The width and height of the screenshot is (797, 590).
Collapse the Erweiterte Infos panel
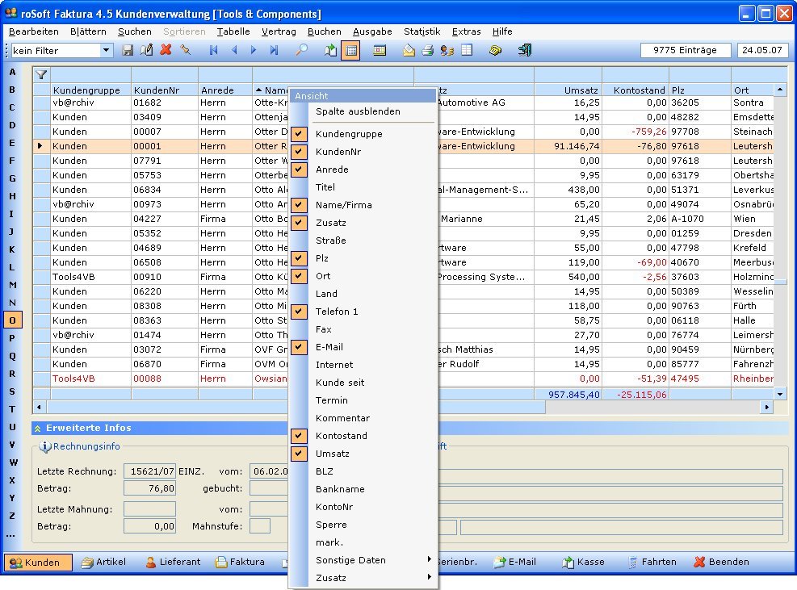[38, 428]
